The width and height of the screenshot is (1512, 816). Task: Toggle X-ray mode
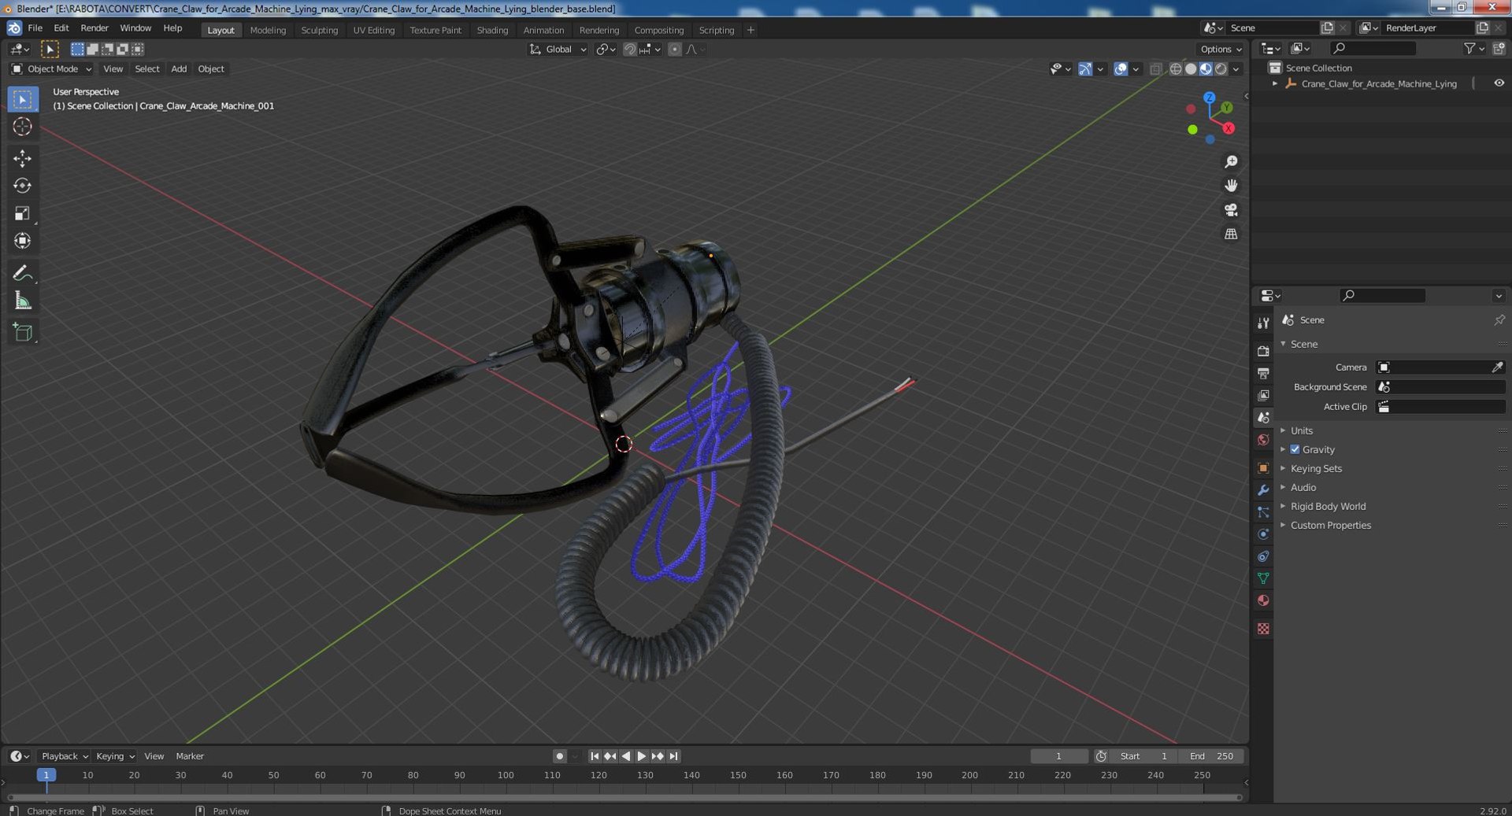click(1155, 69)
